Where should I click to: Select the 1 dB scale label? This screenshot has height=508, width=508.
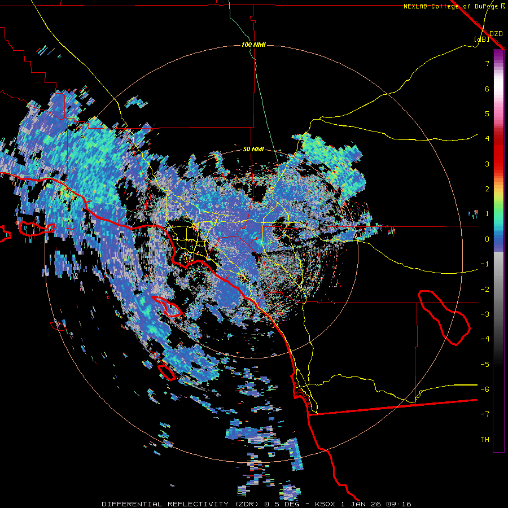pos(487,214)
